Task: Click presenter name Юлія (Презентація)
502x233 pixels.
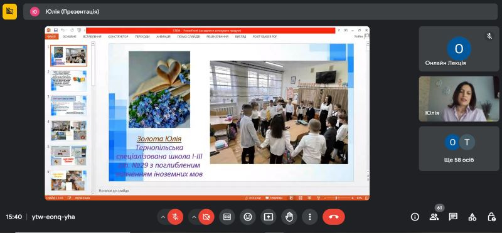Action: tap(72, 12)
